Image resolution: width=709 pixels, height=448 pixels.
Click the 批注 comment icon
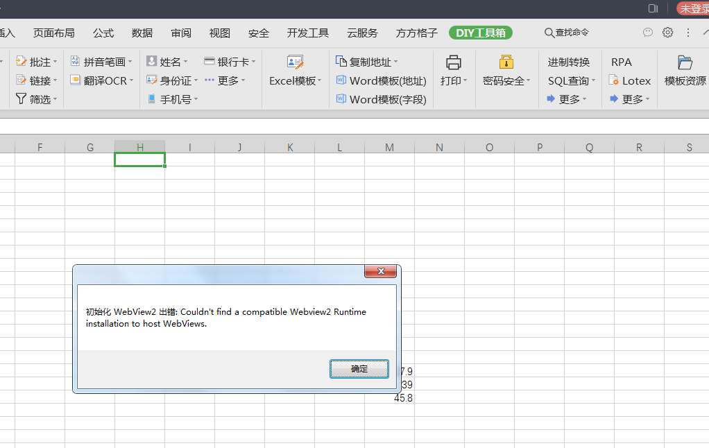point(22,62)
